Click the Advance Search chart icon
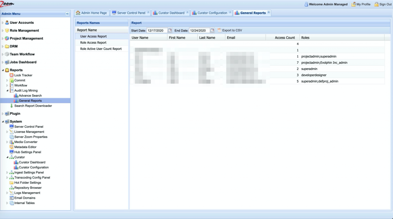Viewport: 393px width, 219px height. click(x=16, y=96)
